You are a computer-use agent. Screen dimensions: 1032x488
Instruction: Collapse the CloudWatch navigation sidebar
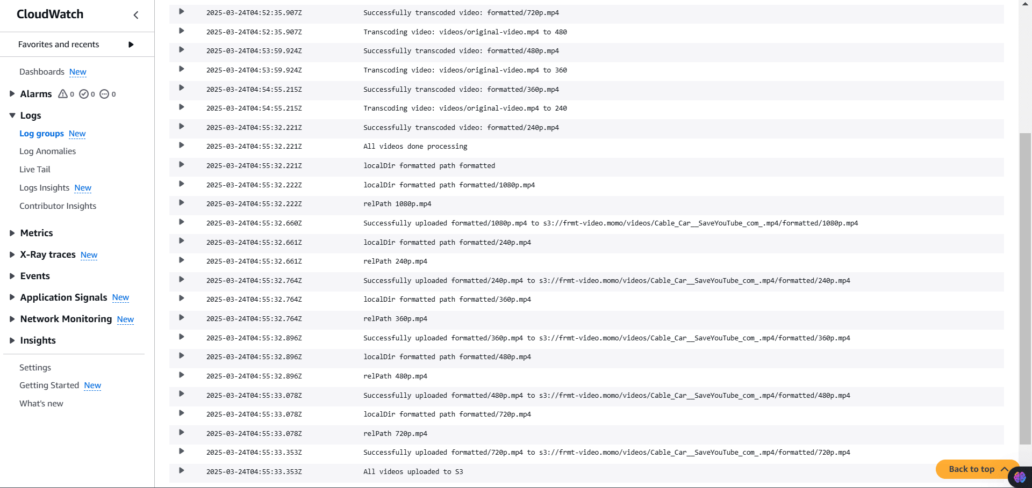(x=136, y=15)
